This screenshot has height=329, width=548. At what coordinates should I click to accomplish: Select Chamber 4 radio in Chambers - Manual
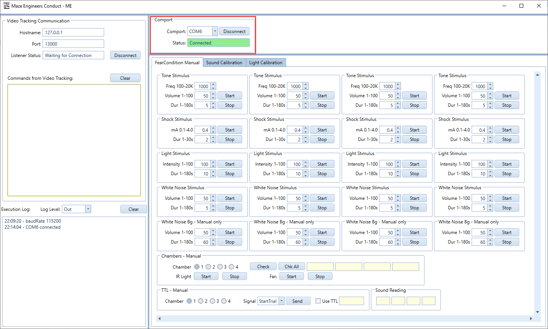pyautogui.click(x=231, y=267)
